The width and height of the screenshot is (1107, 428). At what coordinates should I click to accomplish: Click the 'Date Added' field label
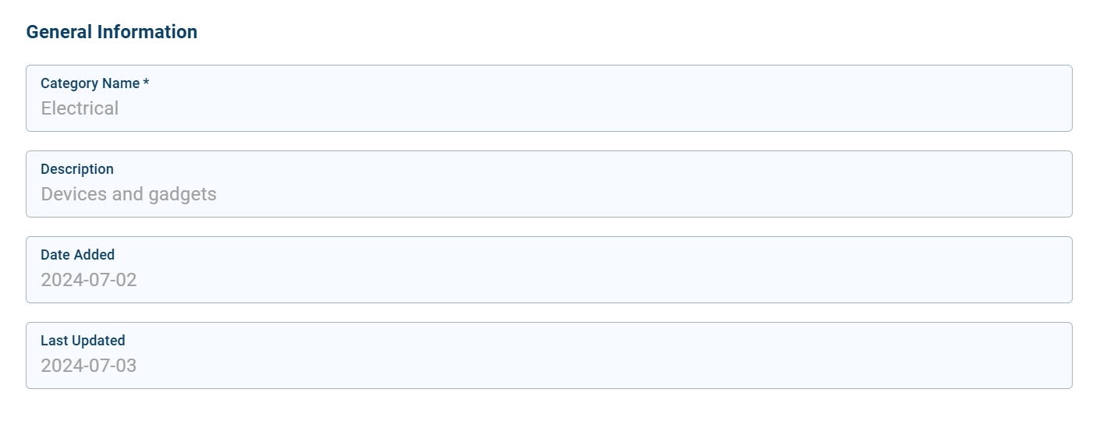tap(77, 255)
